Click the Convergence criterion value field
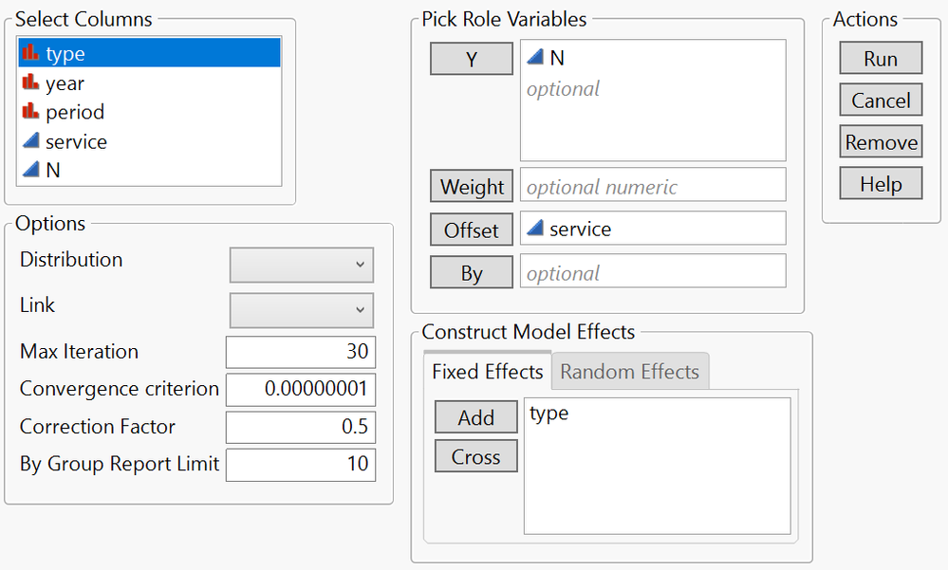The image size is (948, 570). [x=301, y=389]
